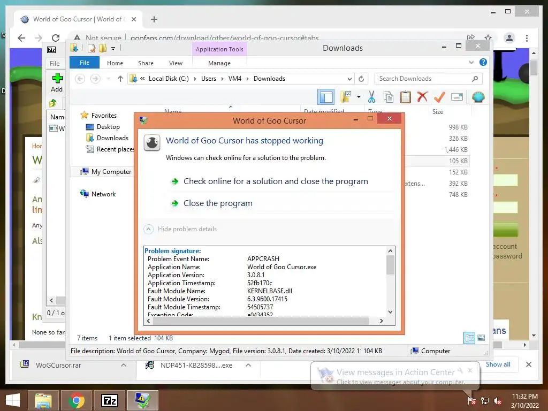Viewport: 548px width, 411px height.
Task: Click 'VM4' breadcrumb in address bar
Action: pos(235,79)
